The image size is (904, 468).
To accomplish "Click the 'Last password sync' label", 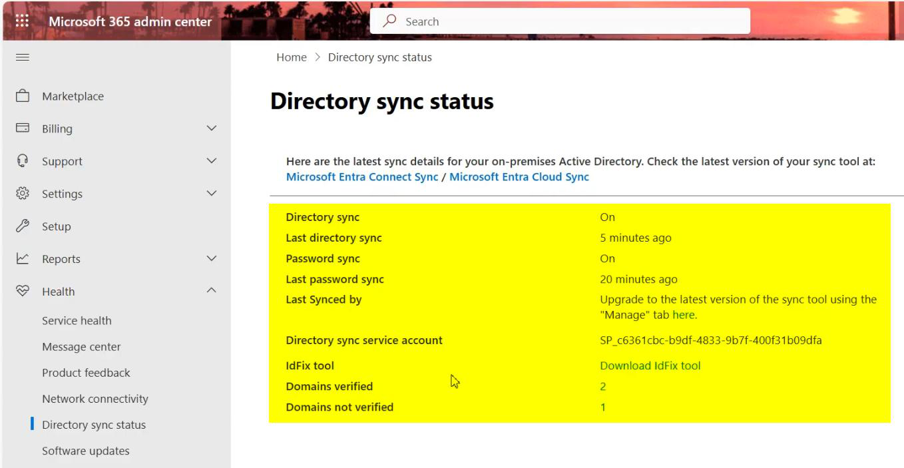I will pyautogui.click(x=335, y=279).
